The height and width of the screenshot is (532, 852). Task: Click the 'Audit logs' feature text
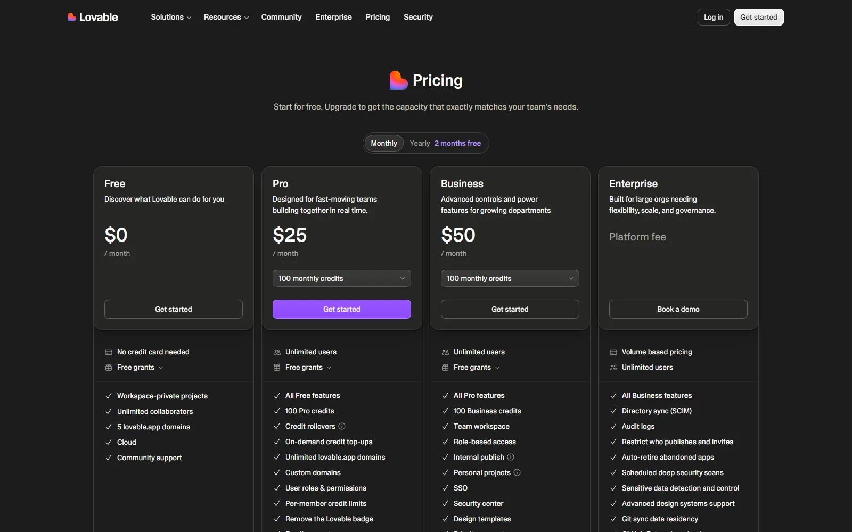click(638, 426)
